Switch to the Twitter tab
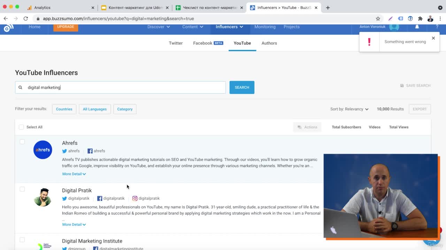The width and height of the screenshot is (446, 250). pos(176,43)
